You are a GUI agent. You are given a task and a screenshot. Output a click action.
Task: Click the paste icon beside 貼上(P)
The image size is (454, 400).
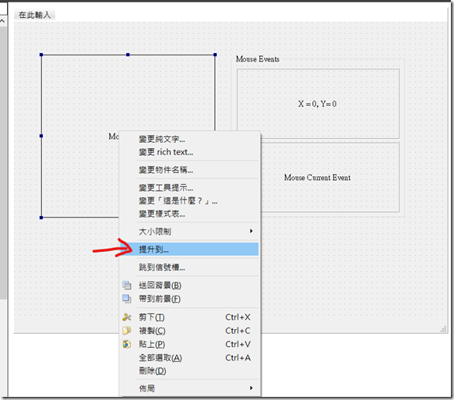point(127,344)
